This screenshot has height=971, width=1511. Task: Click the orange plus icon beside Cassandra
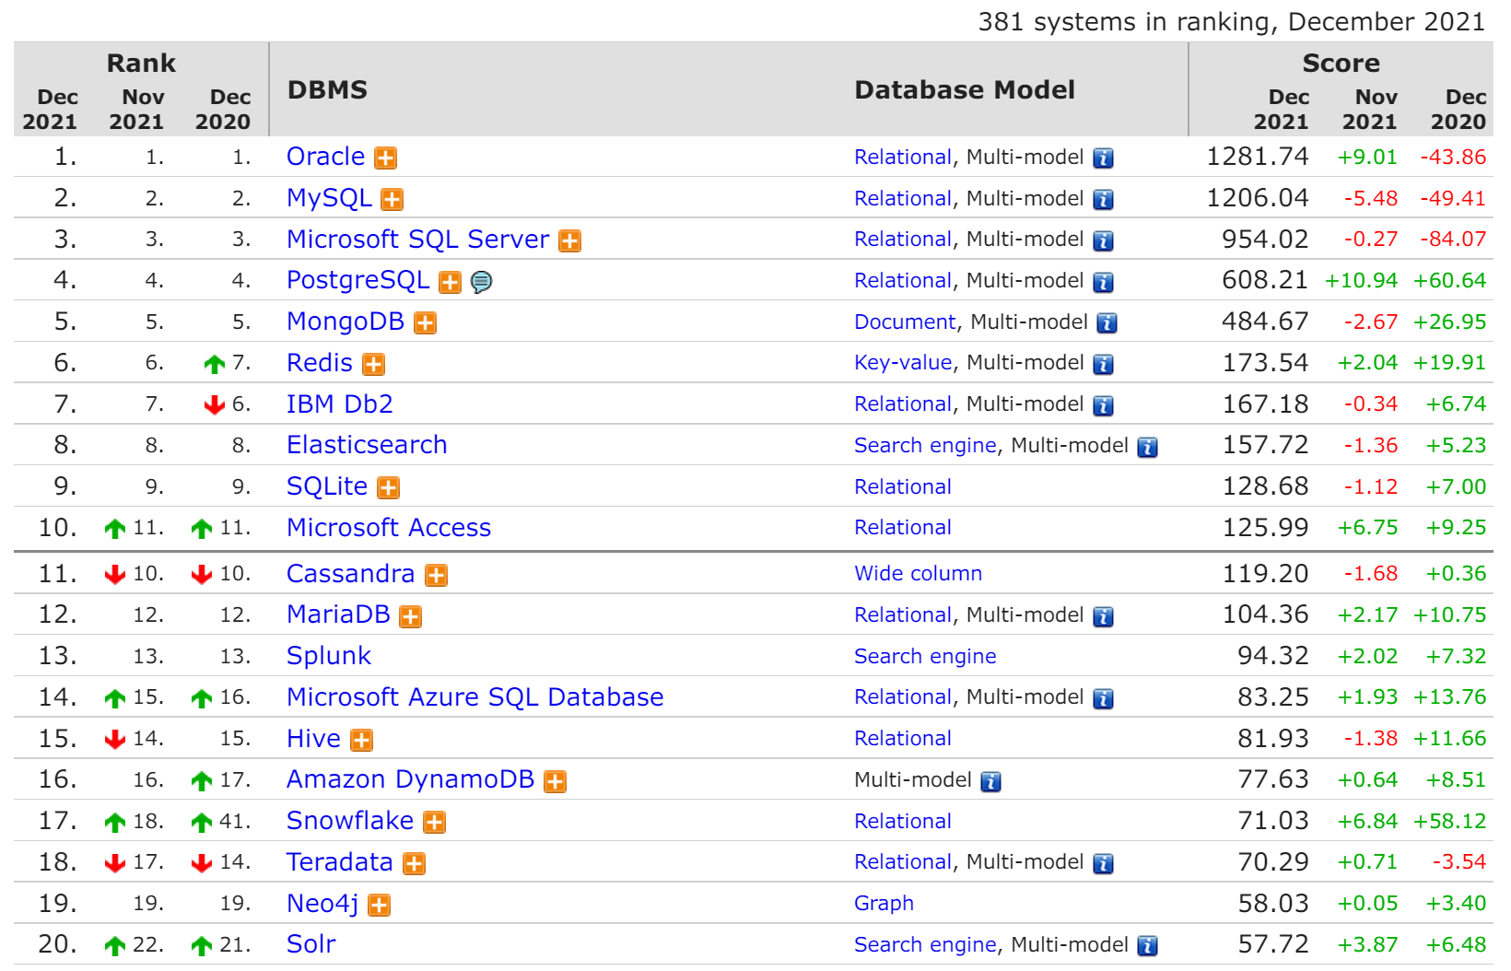click(436, 576)
